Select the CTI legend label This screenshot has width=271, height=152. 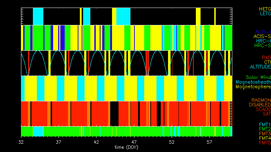(x=267, y=62)
